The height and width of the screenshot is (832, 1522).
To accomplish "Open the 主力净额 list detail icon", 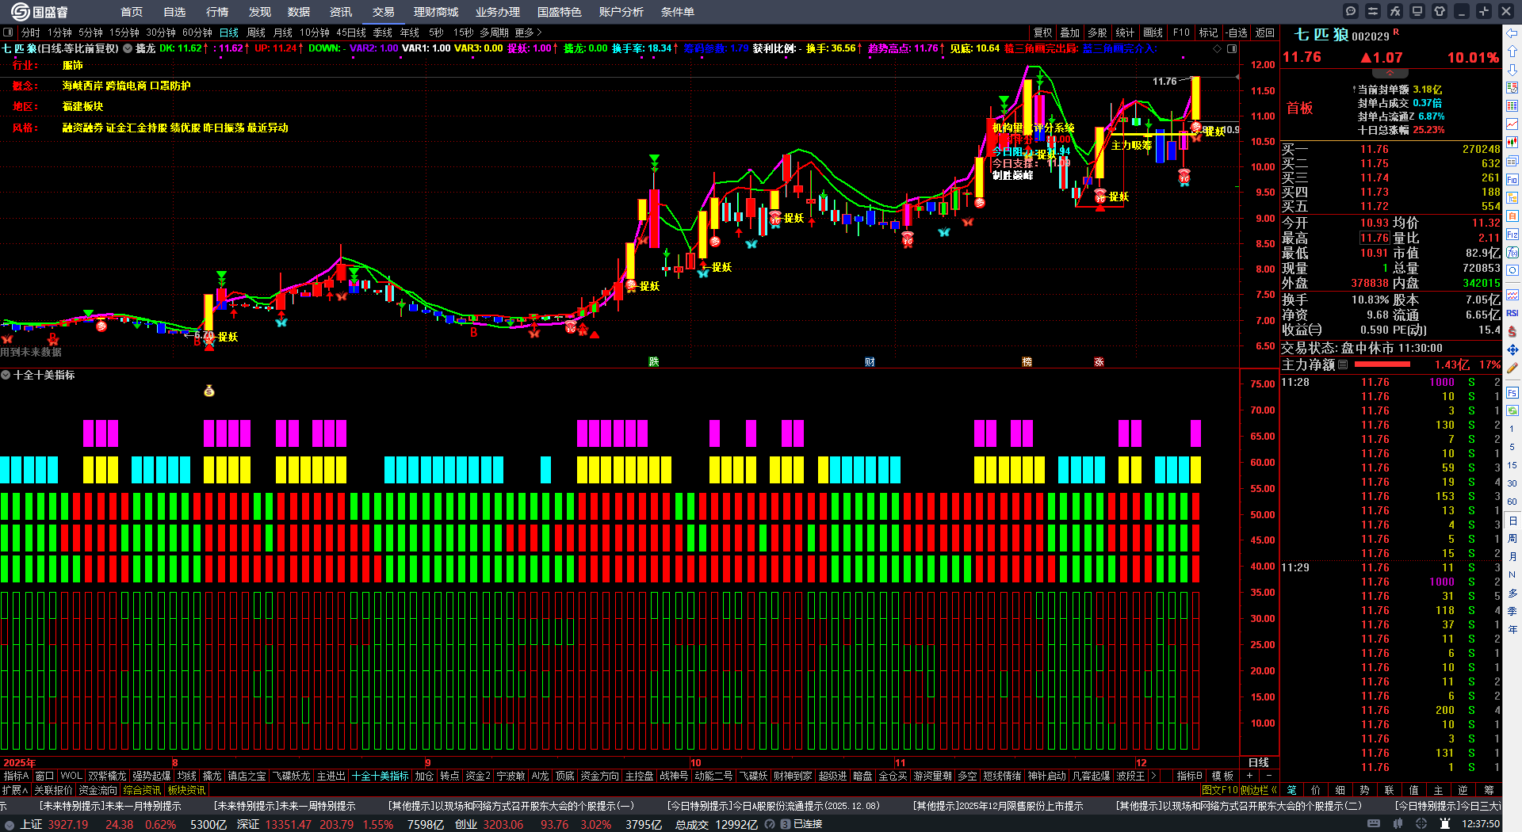I will point(1343,364).
